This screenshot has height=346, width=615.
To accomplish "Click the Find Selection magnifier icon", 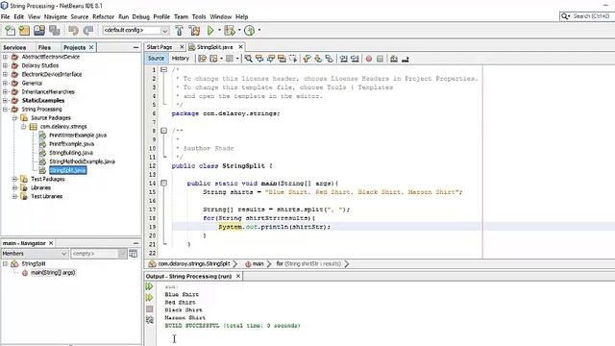I will [248, 59].
